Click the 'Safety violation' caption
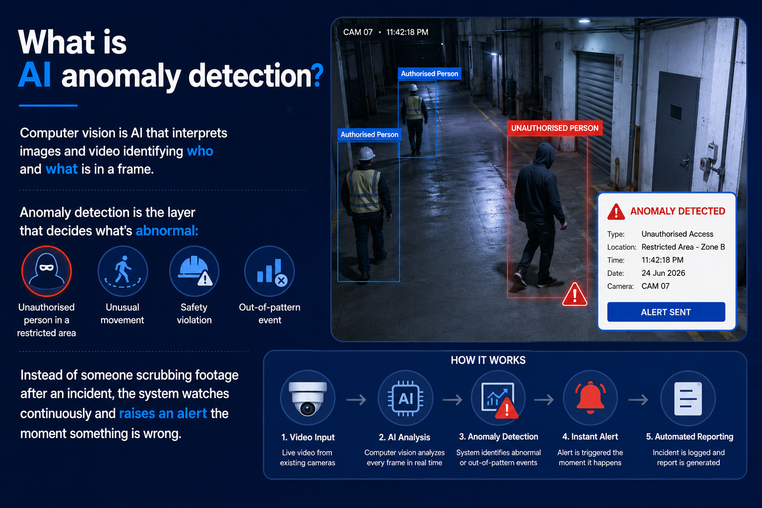The width and height of the screenshot is (762, 508). [194, 314]
